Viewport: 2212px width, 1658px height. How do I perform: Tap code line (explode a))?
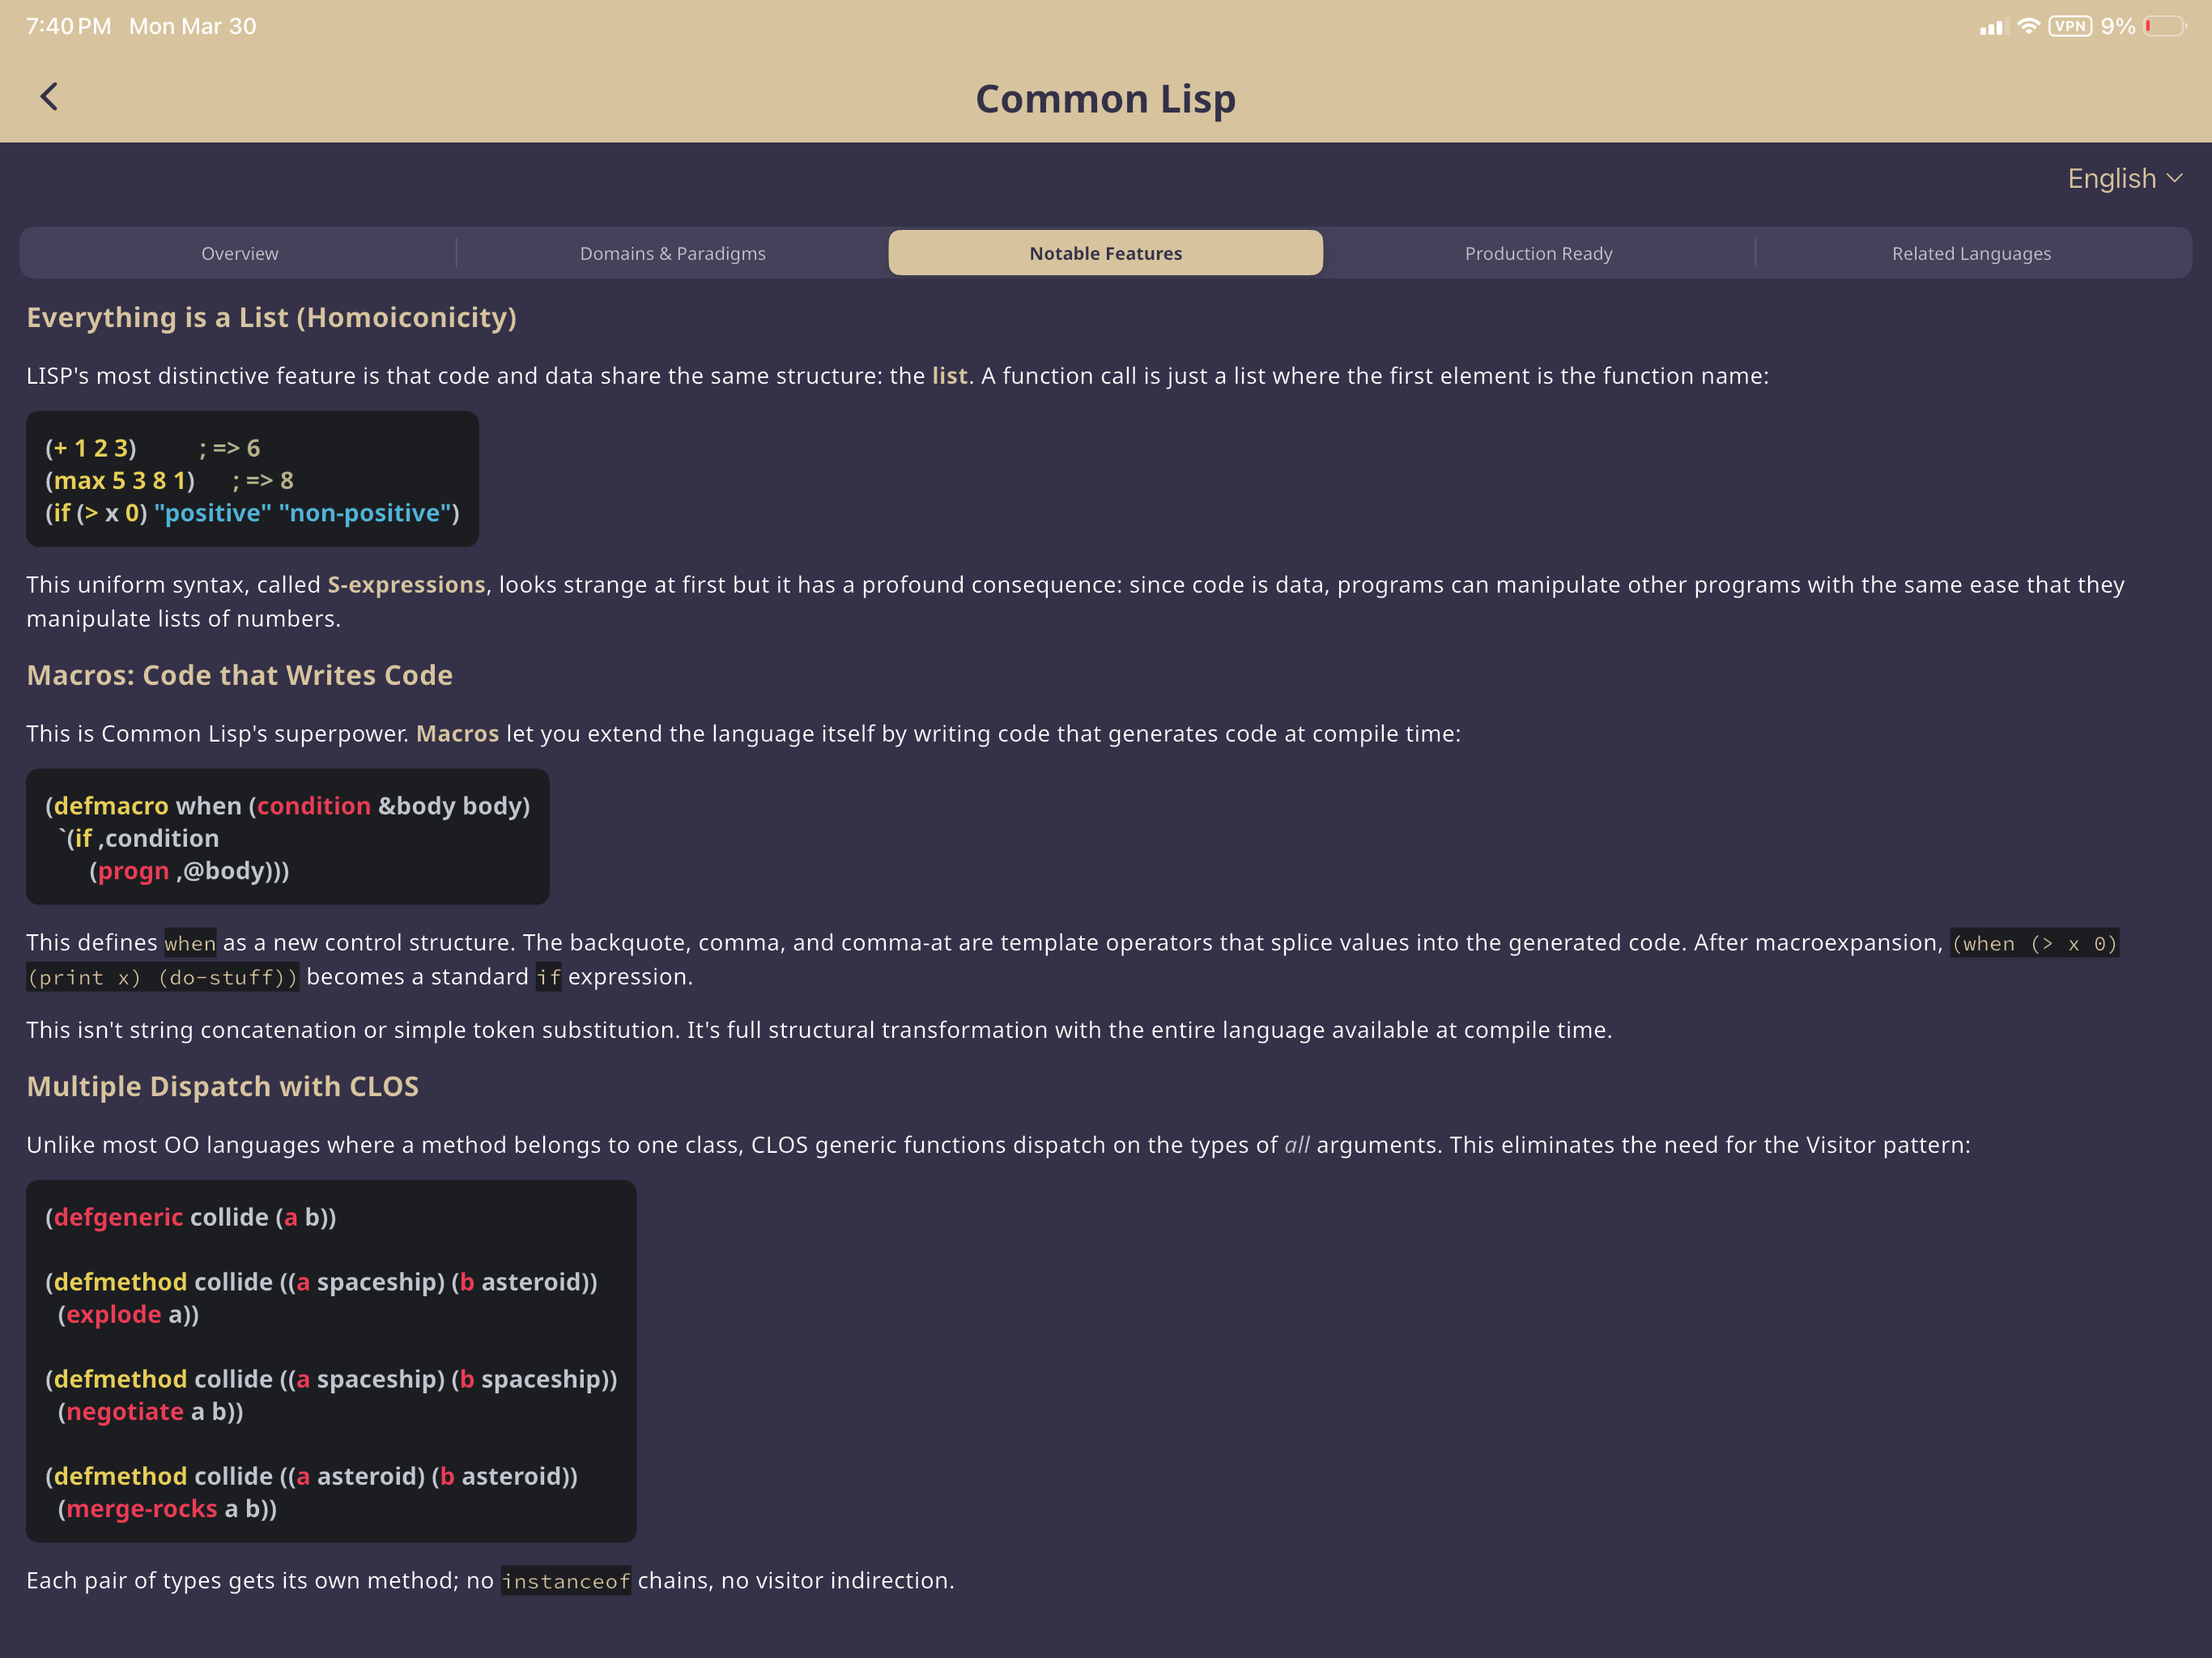(128, 1314)
